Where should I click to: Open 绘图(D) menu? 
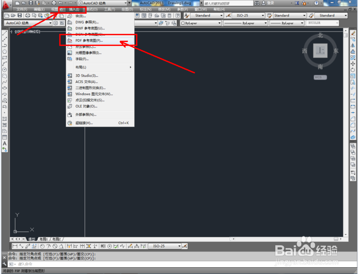pyautogui.click(x=127, y=9)
